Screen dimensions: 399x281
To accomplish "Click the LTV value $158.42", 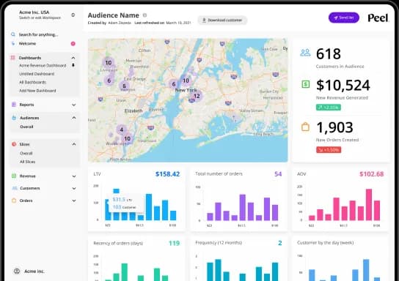I will pyautogui.click(x=167, y=174).
